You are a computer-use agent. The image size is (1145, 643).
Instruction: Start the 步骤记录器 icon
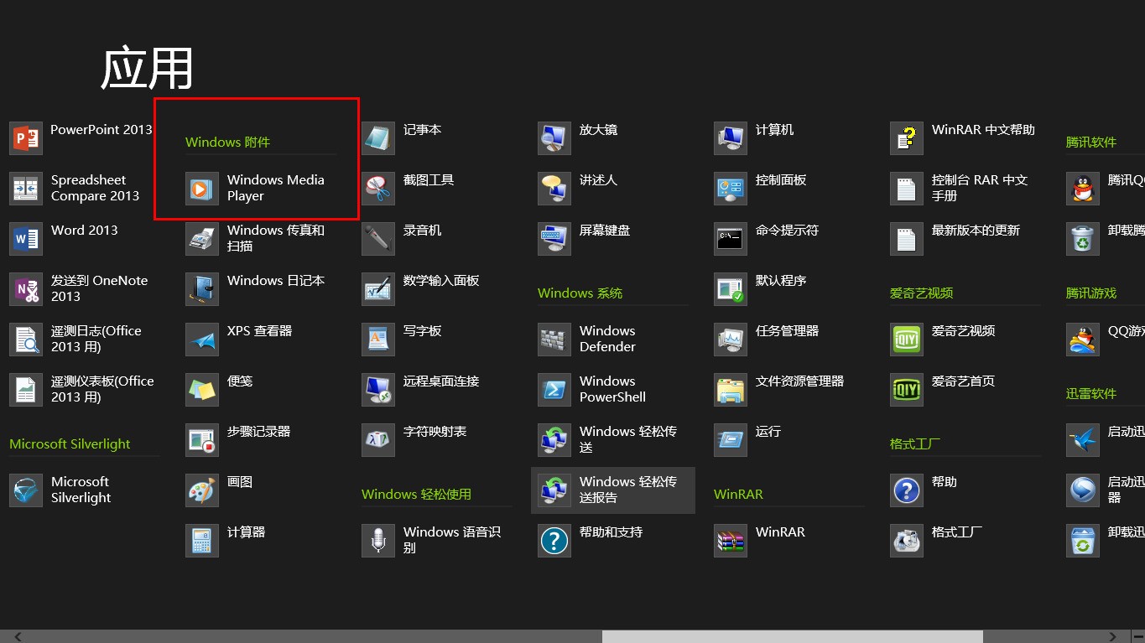tap(202, 440)
